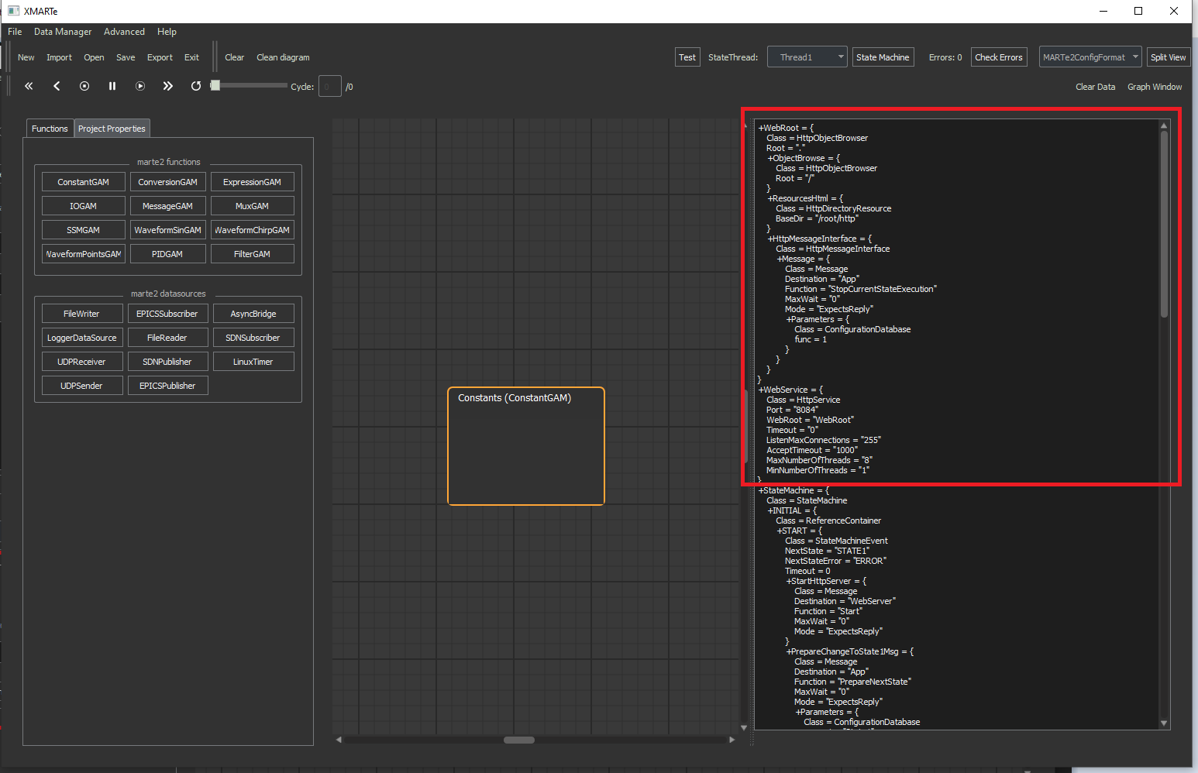
Task: Click the step-back icon in playback controls
Action: pos(57,86)
